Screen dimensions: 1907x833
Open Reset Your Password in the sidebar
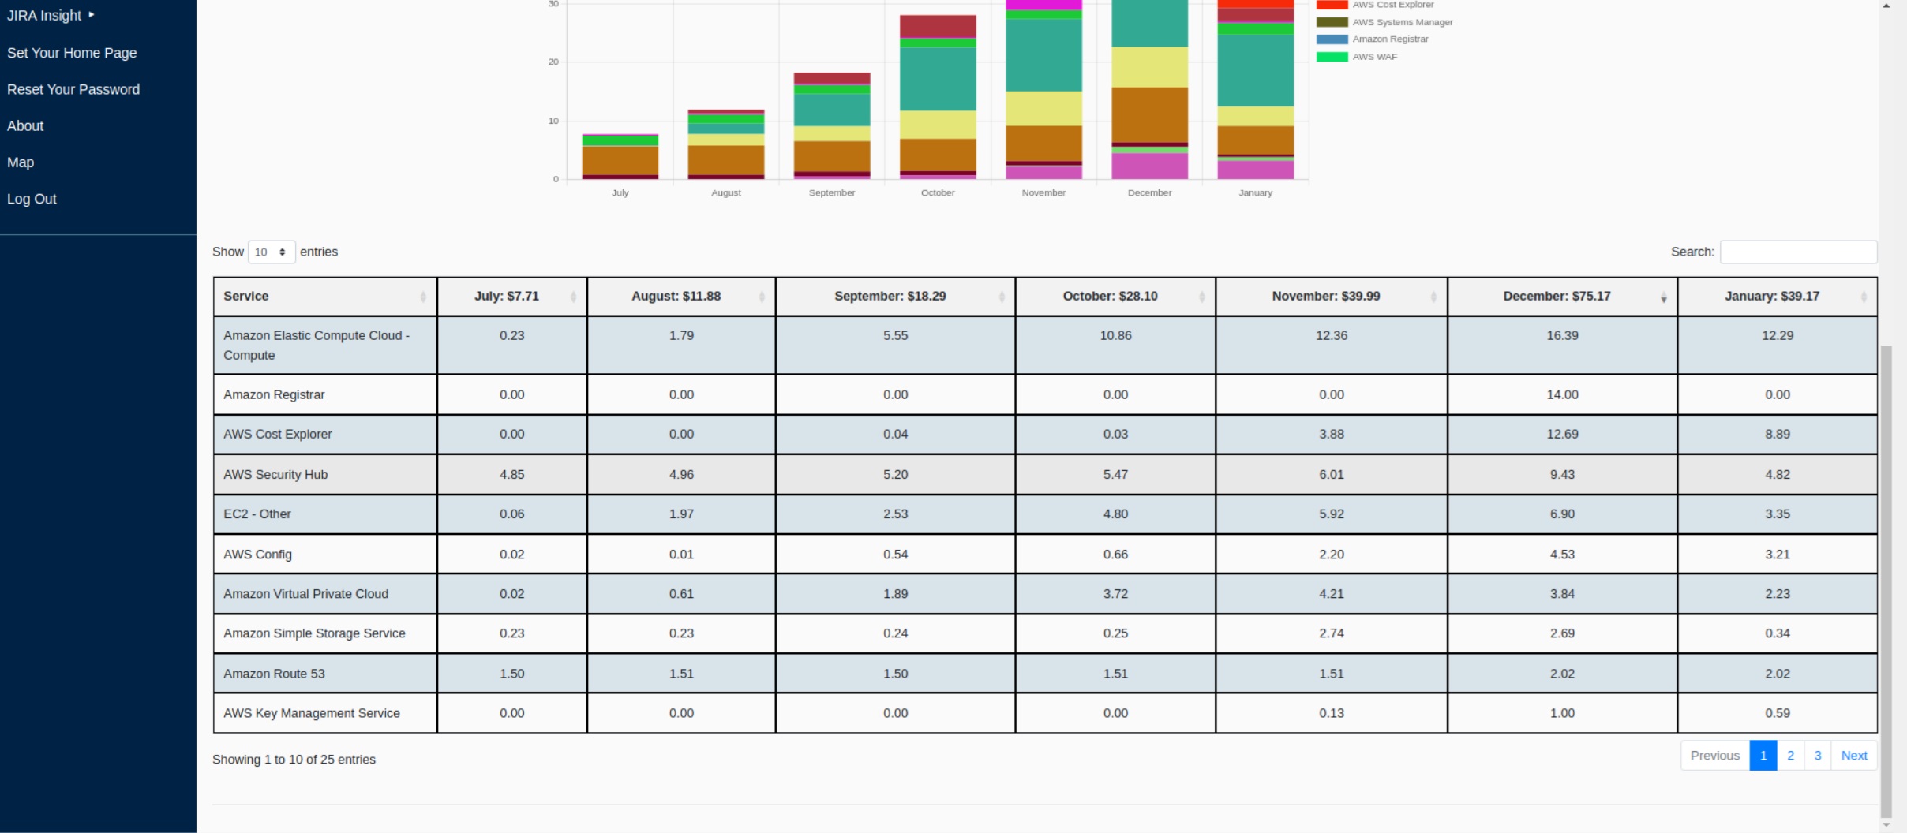pos(73,89)
